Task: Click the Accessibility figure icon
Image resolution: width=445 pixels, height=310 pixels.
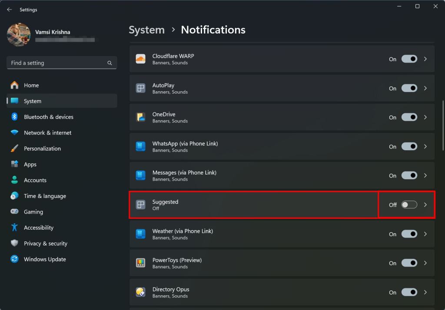Action: (x=14, y=228)
